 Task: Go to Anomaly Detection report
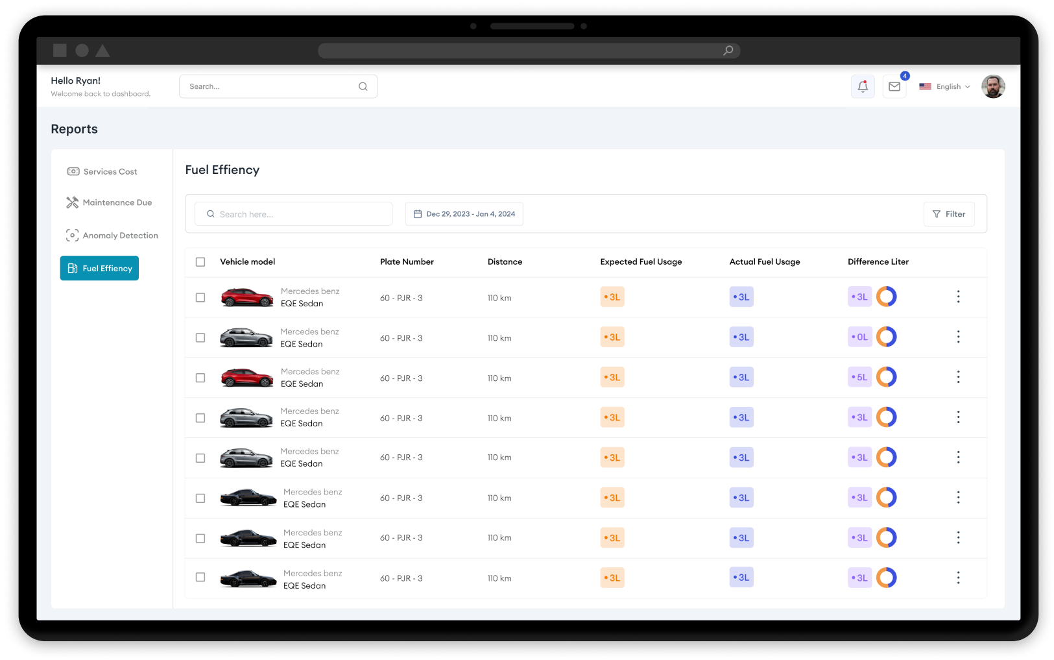(x=112, y=236)
